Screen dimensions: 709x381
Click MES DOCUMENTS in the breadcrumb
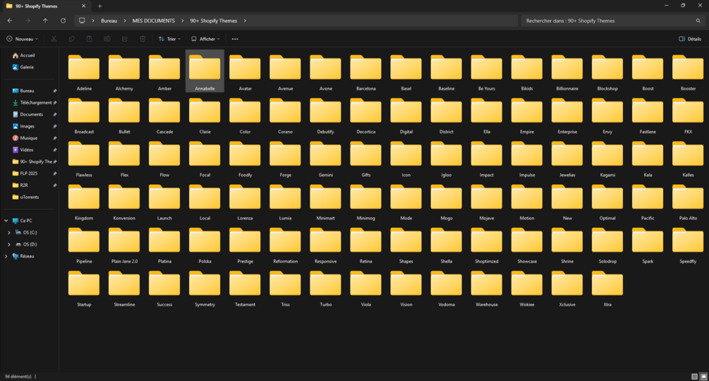(153, 20)
